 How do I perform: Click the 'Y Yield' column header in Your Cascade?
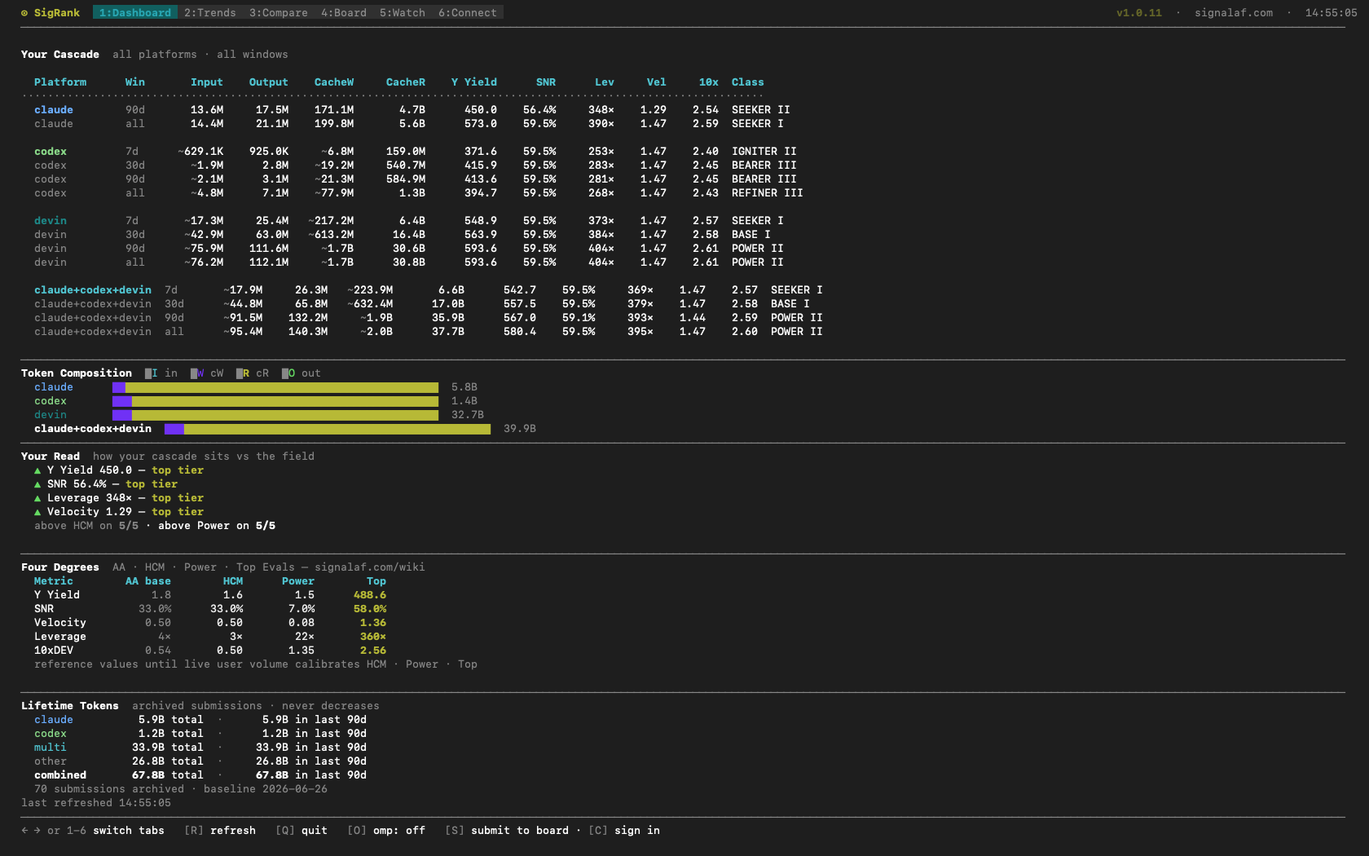coord(474,82)
